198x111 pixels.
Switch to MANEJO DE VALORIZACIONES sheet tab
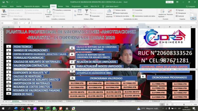point(50,101)
